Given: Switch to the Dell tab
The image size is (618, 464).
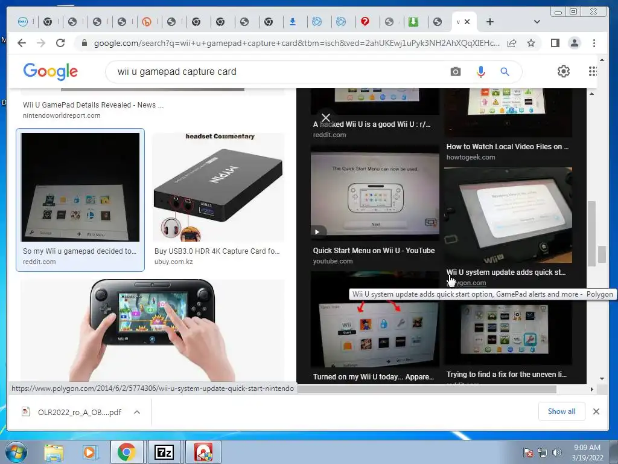Looking at the screenshot, I should [x=23, y=22].
